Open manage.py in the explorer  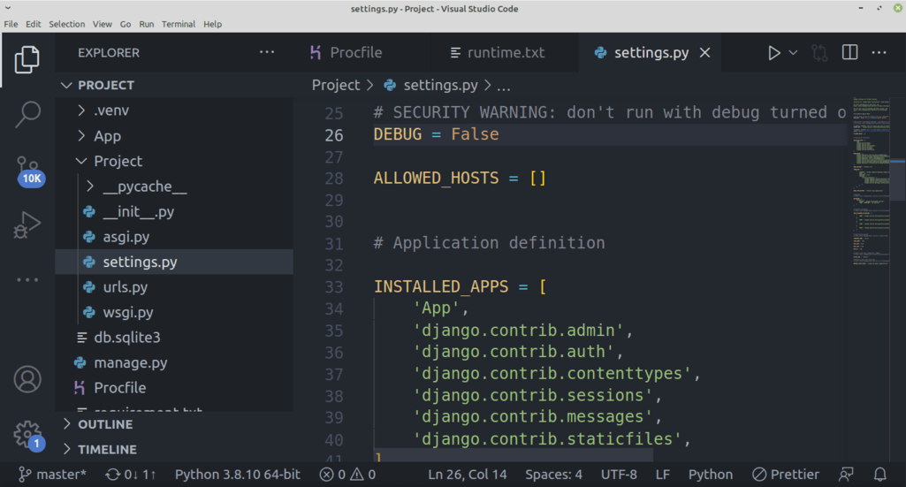tap(174, 362)
